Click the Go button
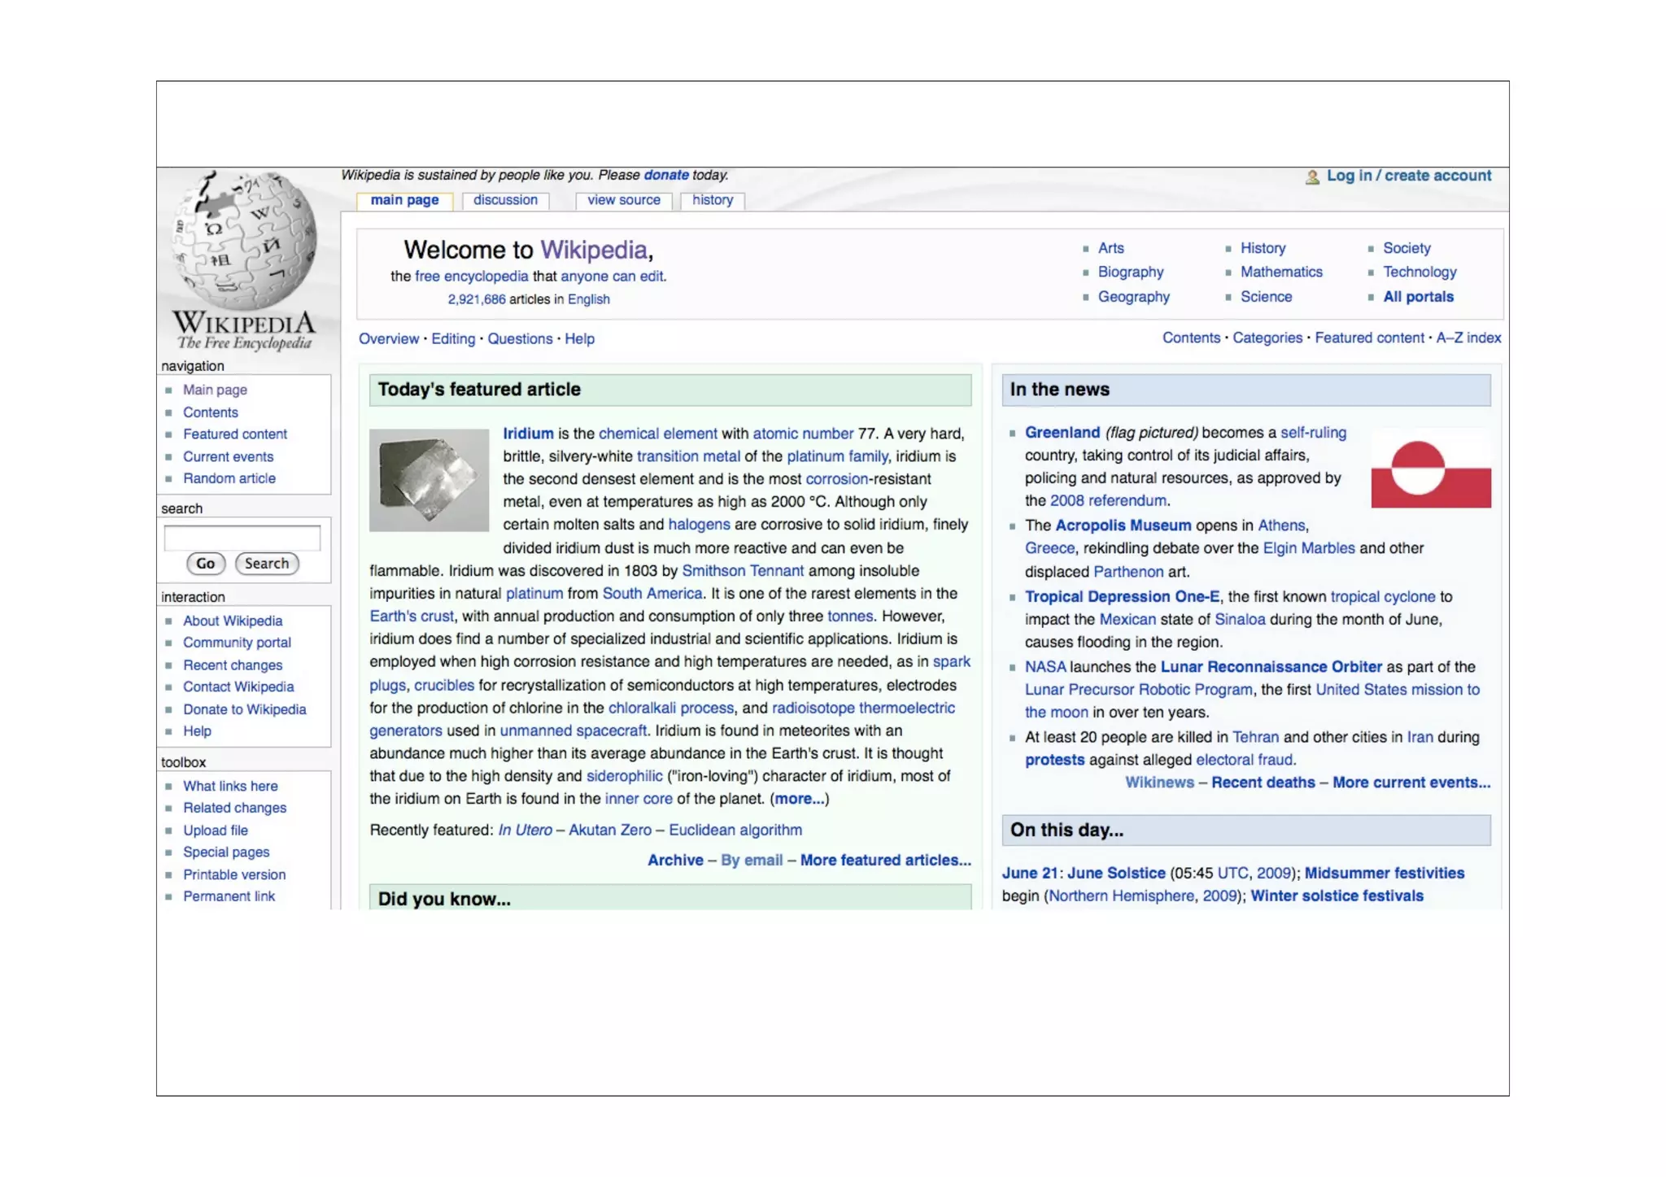The width and height of the screenshot is (1666, 1177). pos(205,564)
